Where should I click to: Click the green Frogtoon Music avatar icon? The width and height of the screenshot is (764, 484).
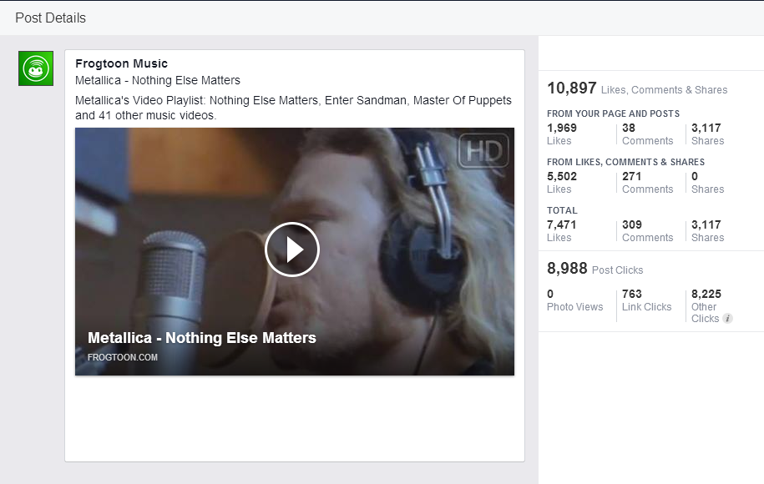(36, 68)
